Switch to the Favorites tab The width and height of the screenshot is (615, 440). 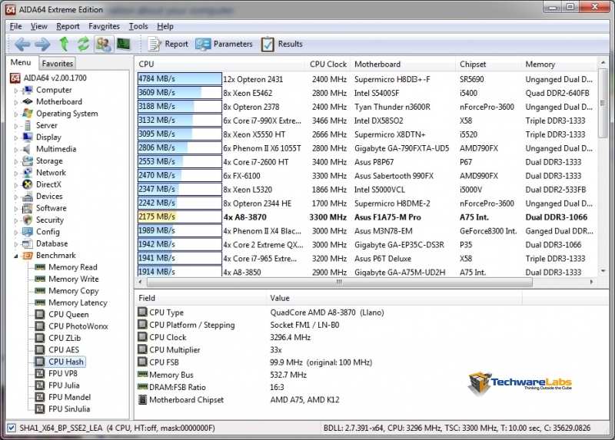pyautogui.click(x=58, y=64)
